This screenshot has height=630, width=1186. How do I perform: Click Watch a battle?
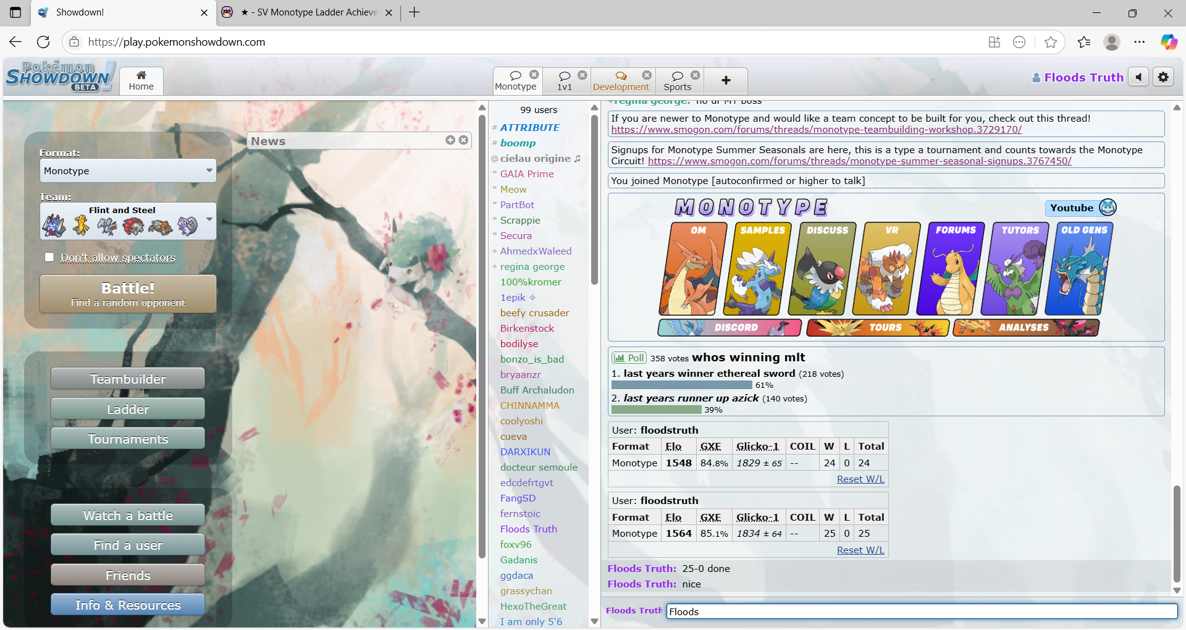tap(128, 515)
